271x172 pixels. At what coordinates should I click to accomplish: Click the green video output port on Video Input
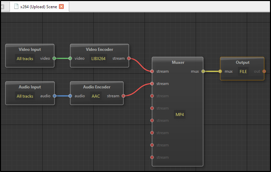(54, 58)
